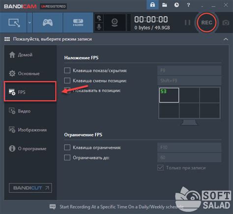Toggle Только при записи checkbox
This screenshot has height=214, width=233.
click(x=160, y=168)
